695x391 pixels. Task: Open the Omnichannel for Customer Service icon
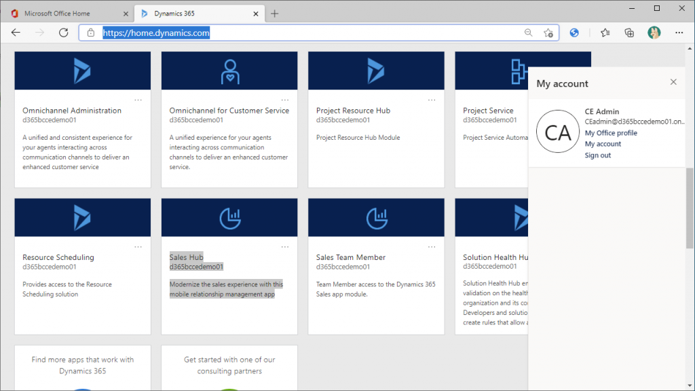(x=229, y=71)
